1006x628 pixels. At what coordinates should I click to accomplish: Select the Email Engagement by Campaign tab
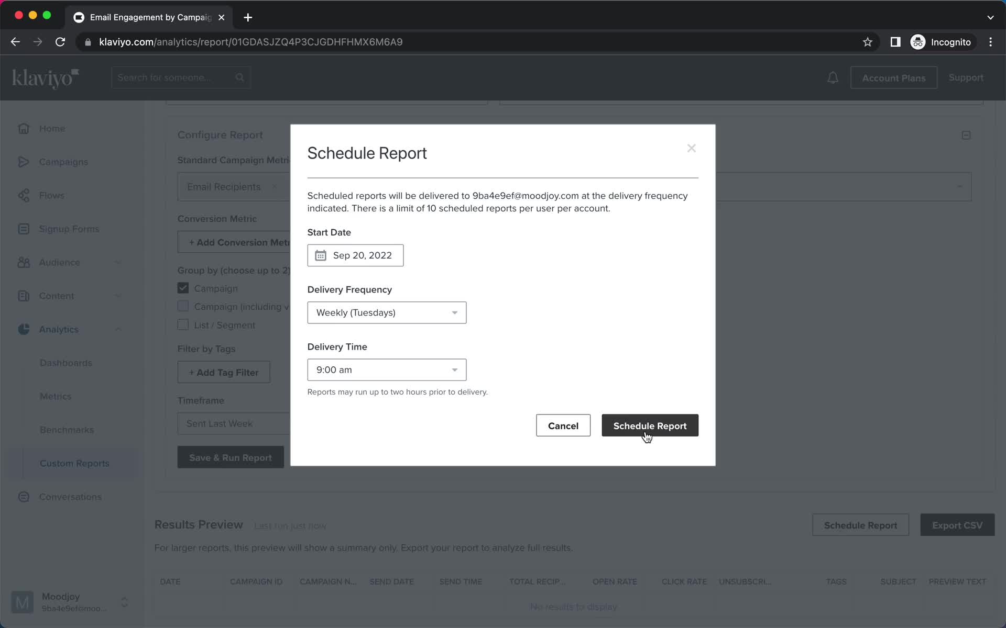pyautogui.click(x=149, y=17)
